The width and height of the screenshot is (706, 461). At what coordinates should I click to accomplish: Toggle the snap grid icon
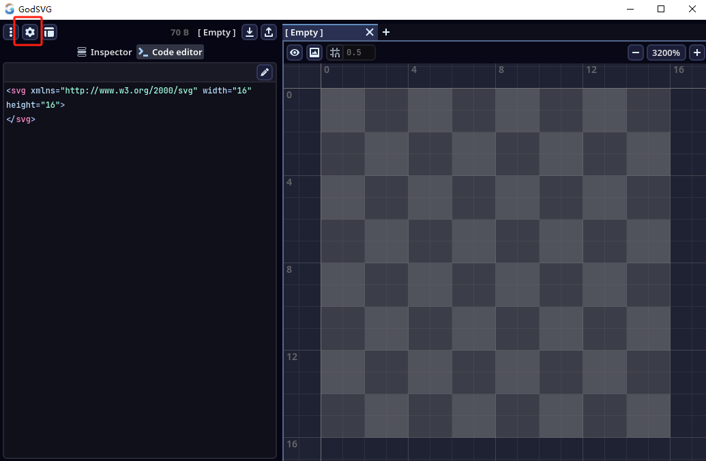(334, 53)
